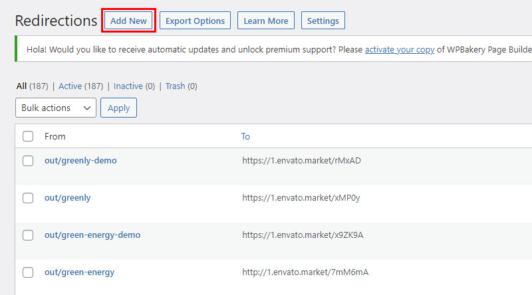This screenshot has height=295, width=532.
Task: View Trash redirections
Action: tap(175, 86)
